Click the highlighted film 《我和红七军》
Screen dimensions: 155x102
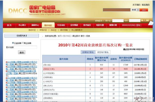click(49, 69)
